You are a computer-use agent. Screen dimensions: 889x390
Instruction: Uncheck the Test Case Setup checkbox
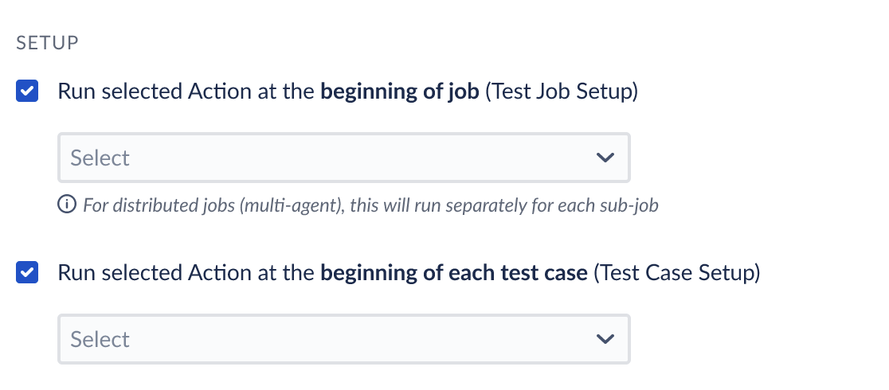(x=27, y=272)
